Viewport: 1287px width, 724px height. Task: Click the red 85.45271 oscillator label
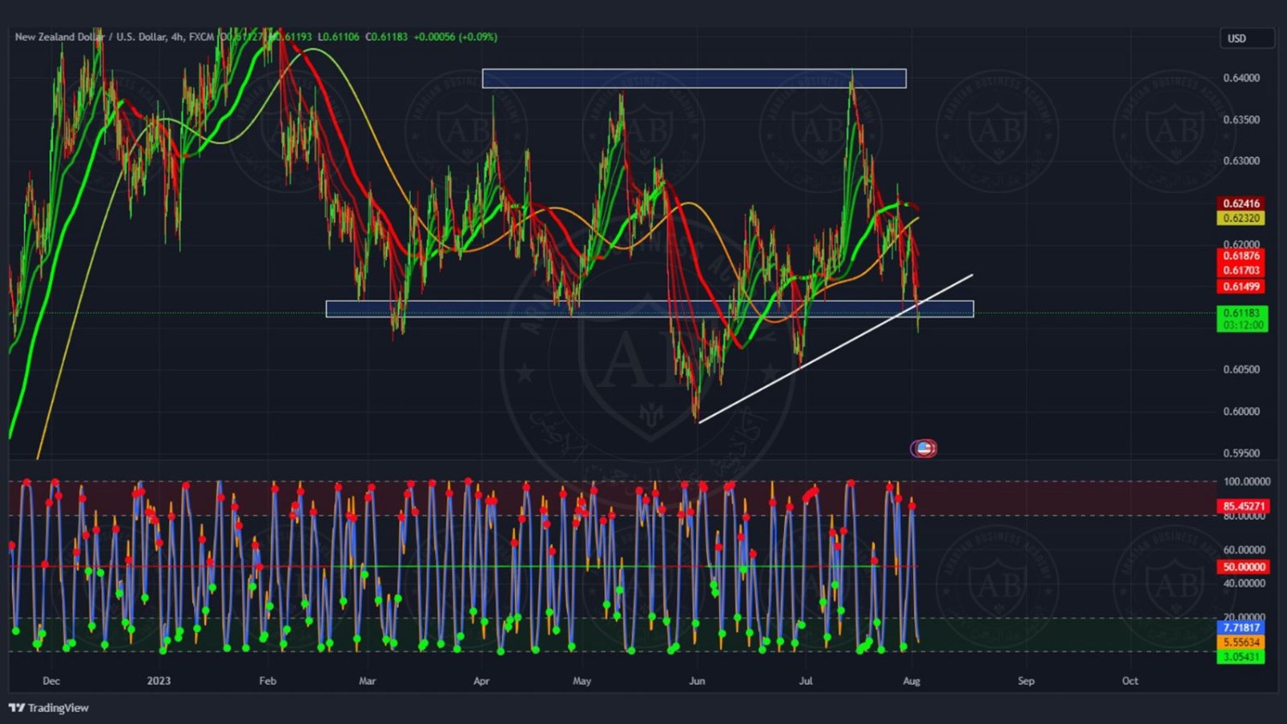pyautogui.click(x=1243, y=506)
